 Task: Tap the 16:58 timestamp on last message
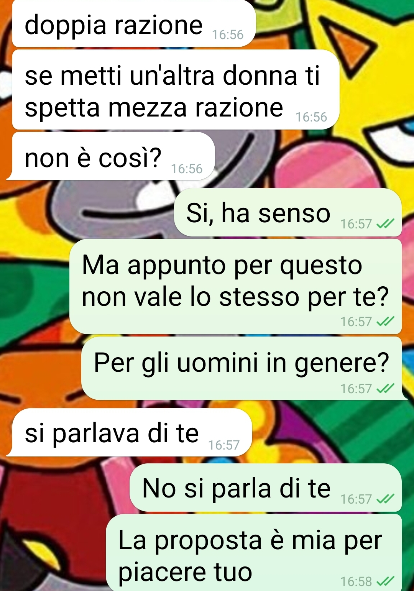356,581
